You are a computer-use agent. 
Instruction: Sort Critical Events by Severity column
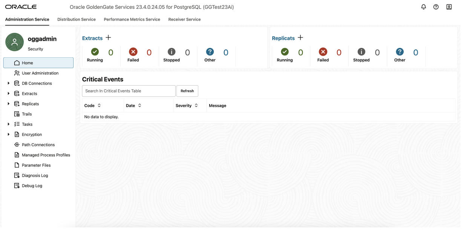[196, 106]
